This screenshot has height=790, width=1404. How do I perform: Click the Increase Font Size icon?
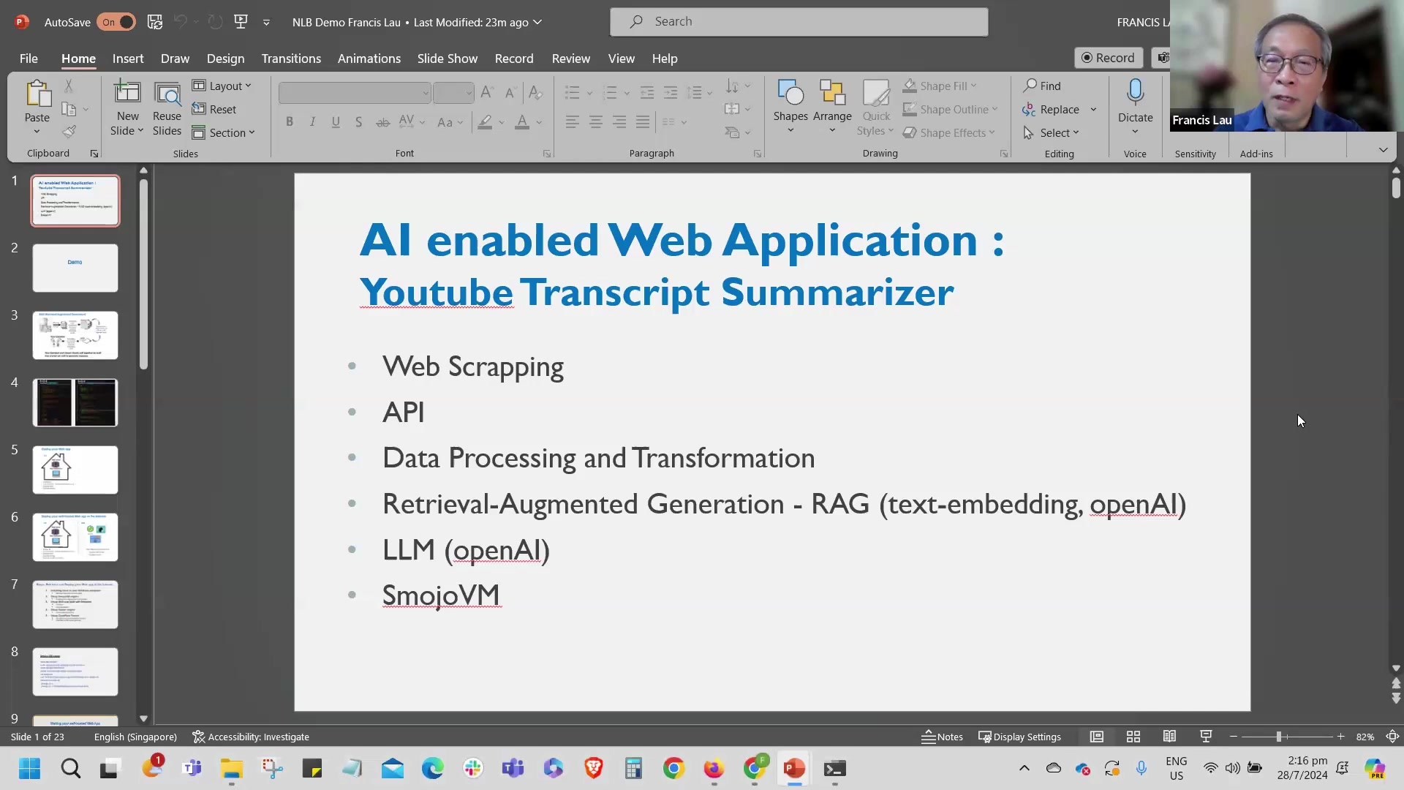487,92
